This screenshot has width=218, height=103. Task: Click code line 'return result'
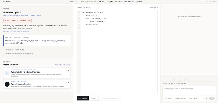(92, 25)
